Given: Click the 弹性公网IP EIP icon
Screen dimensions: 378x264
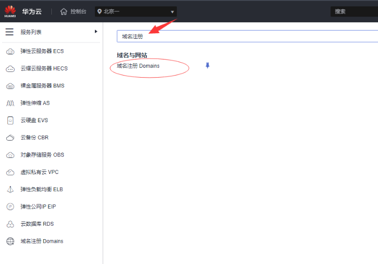Looking at the screenshot, I should 10,207.
